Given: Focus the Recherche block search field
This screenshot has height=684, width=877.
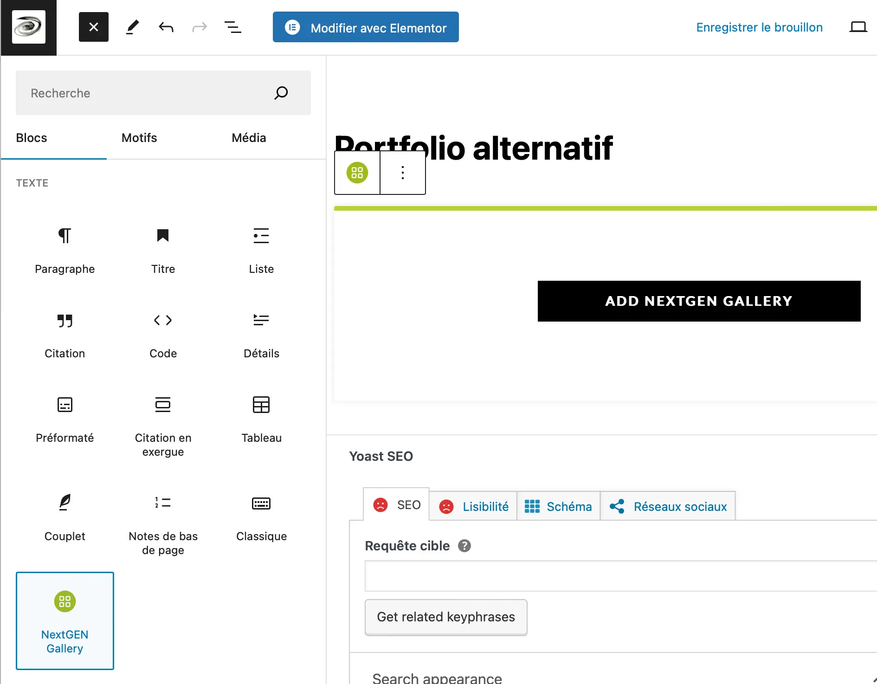Looking at the screenshot, I should (148, 93).
